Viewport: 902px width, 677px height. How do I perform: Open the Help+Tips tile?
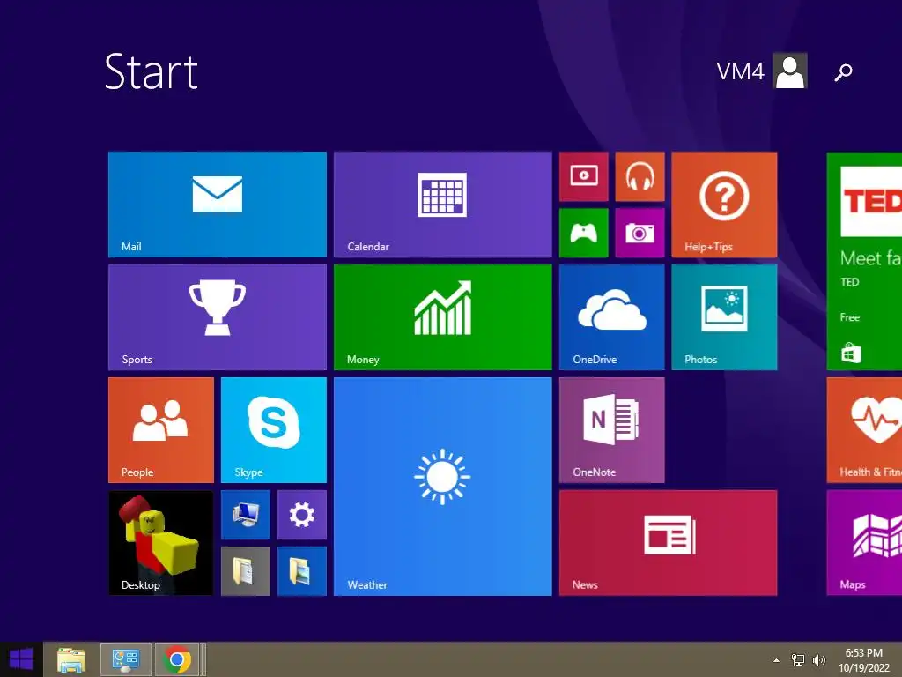[724, 205]
